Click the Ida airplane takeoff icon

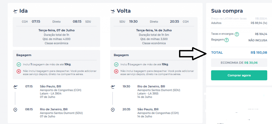tap(15, 11)
